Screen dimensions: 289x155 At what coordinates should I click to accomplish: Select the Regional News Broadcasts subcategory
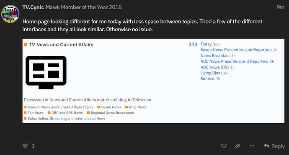110,113
